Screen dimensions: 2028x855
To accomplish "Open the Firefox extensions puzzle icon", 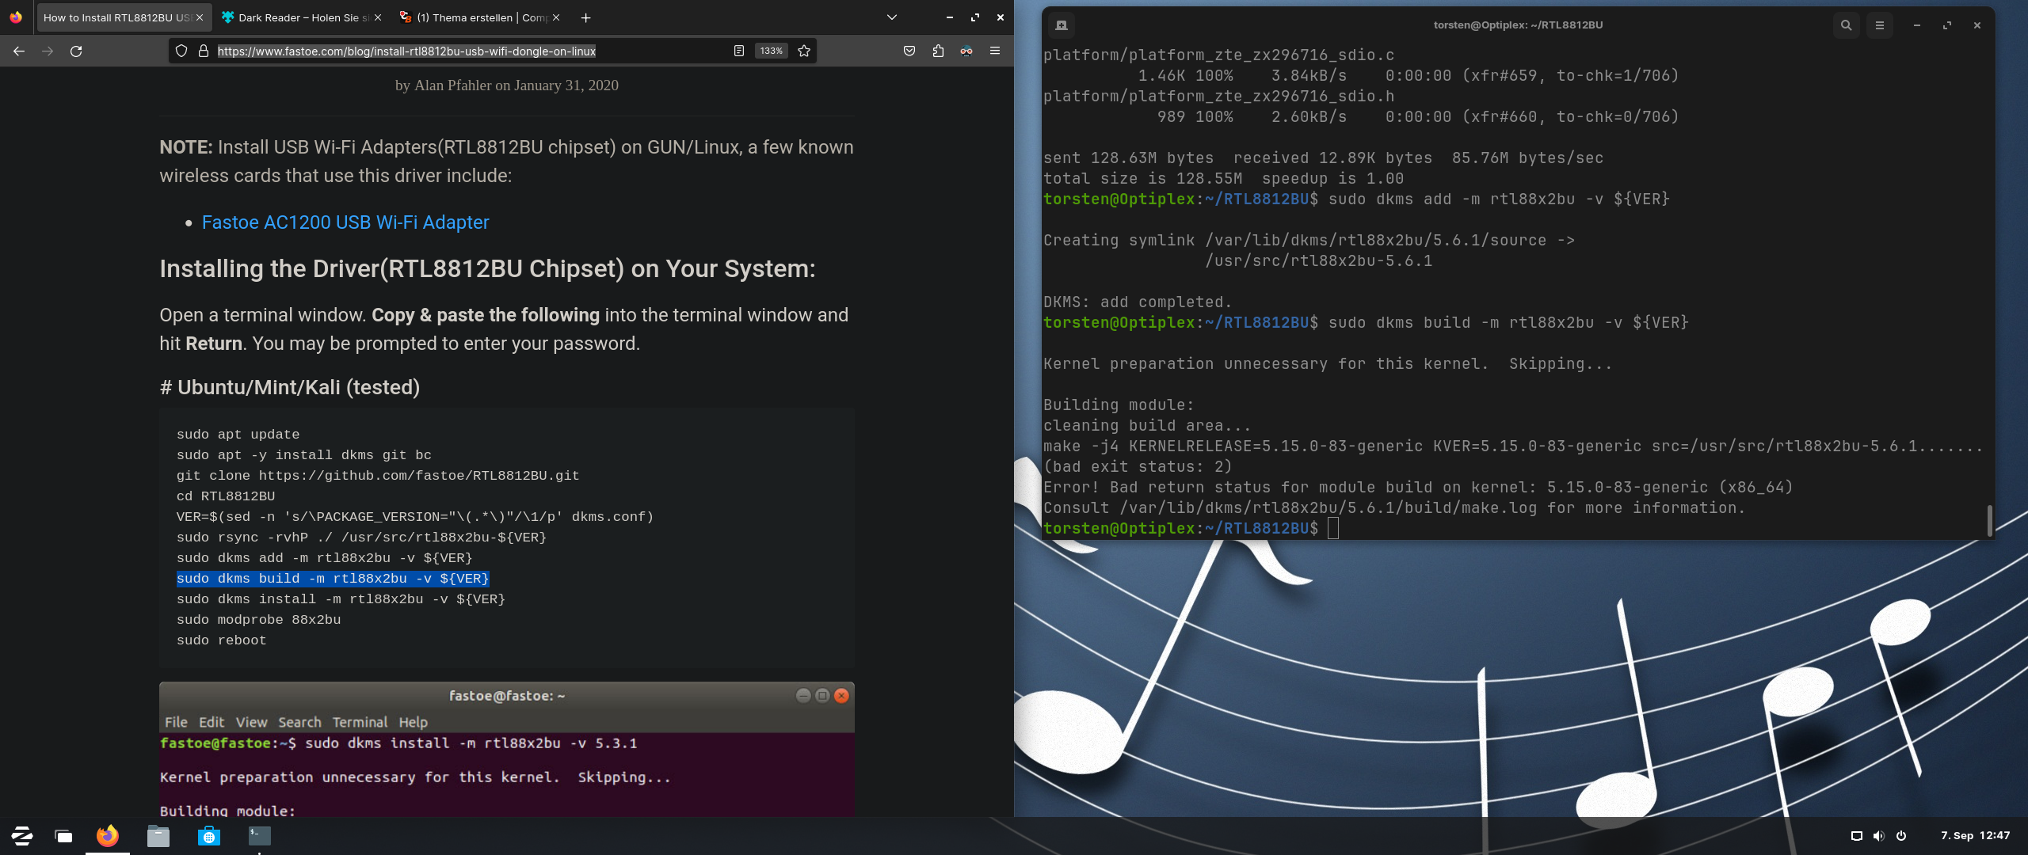I will [938, 51].
